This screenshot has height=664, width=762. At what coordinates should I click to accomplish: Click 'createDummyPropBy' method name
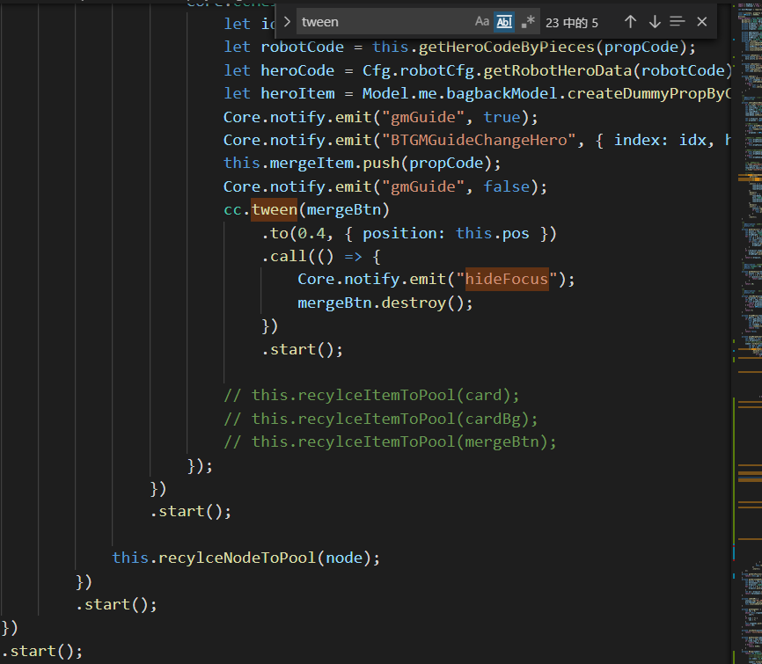point(648,94)
